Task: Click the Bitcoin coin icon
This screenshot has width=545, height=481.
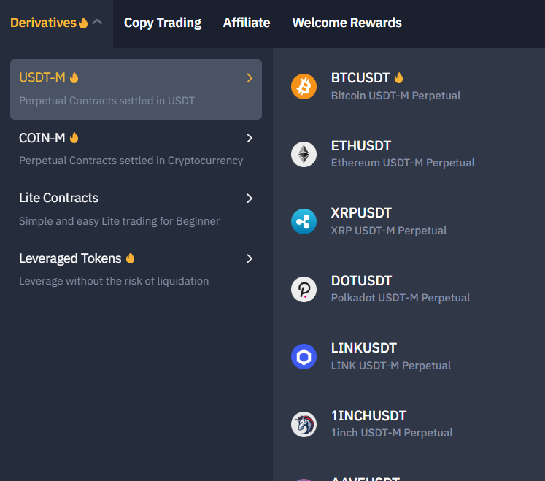Action: click(x=304, y=86)
